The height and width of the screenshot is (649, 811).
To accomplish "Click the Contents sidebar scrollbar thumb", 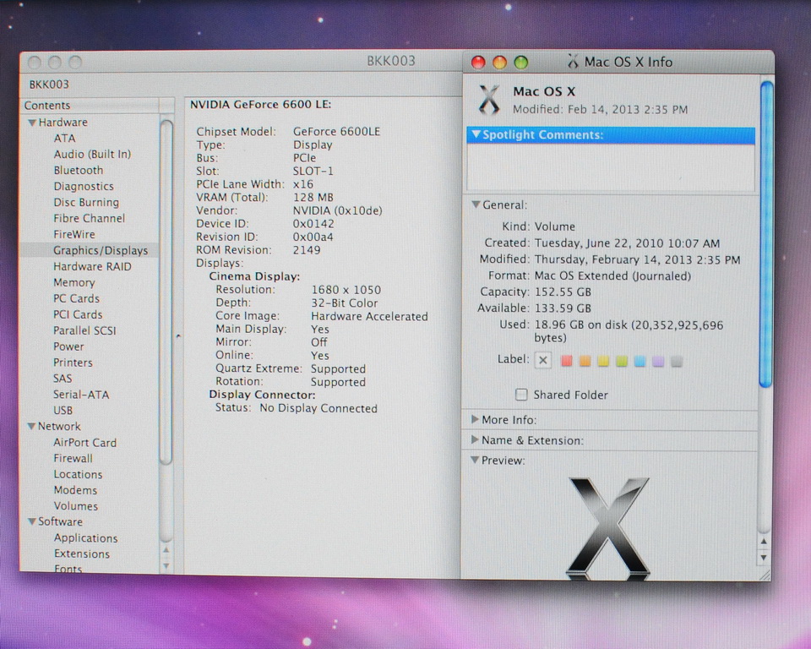I will pyautogui.click(x=166, y=292).
